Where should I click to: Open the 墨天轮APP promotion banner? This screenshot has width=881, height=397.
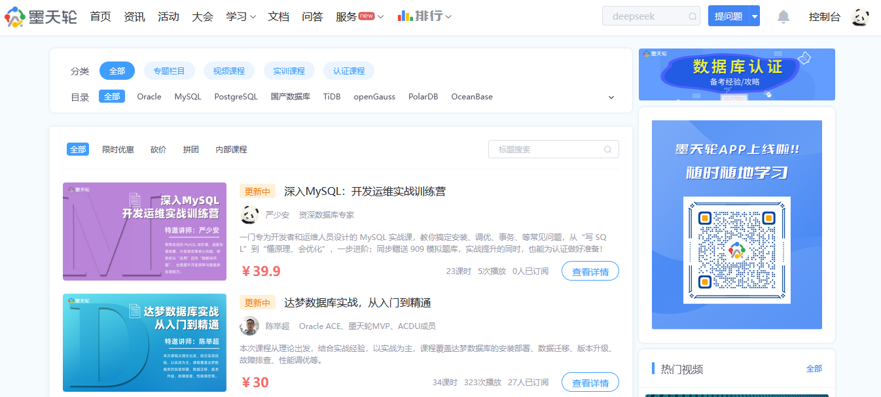[737, 224]
